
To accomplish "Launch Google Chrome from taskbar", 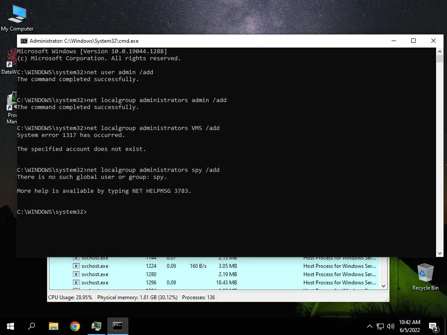I will [75, 326].
